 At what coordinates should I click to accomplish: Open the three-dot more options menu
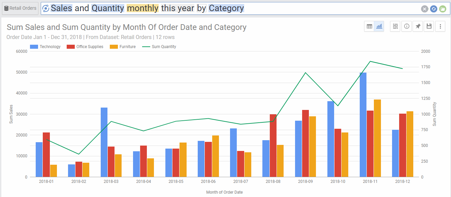[x=440, y=26]
